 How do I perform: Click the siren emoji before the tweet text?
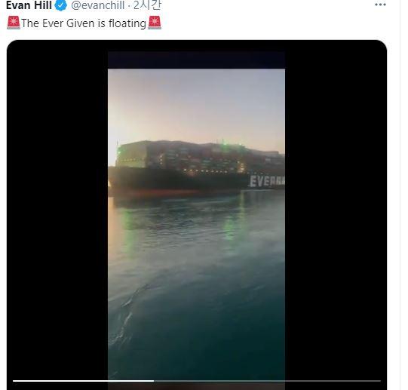point(14,23)
